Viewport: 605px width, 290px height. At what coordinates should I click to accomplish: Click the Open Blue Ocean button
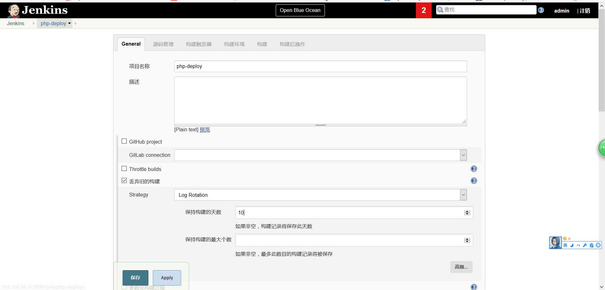click(x=300, y=10)
